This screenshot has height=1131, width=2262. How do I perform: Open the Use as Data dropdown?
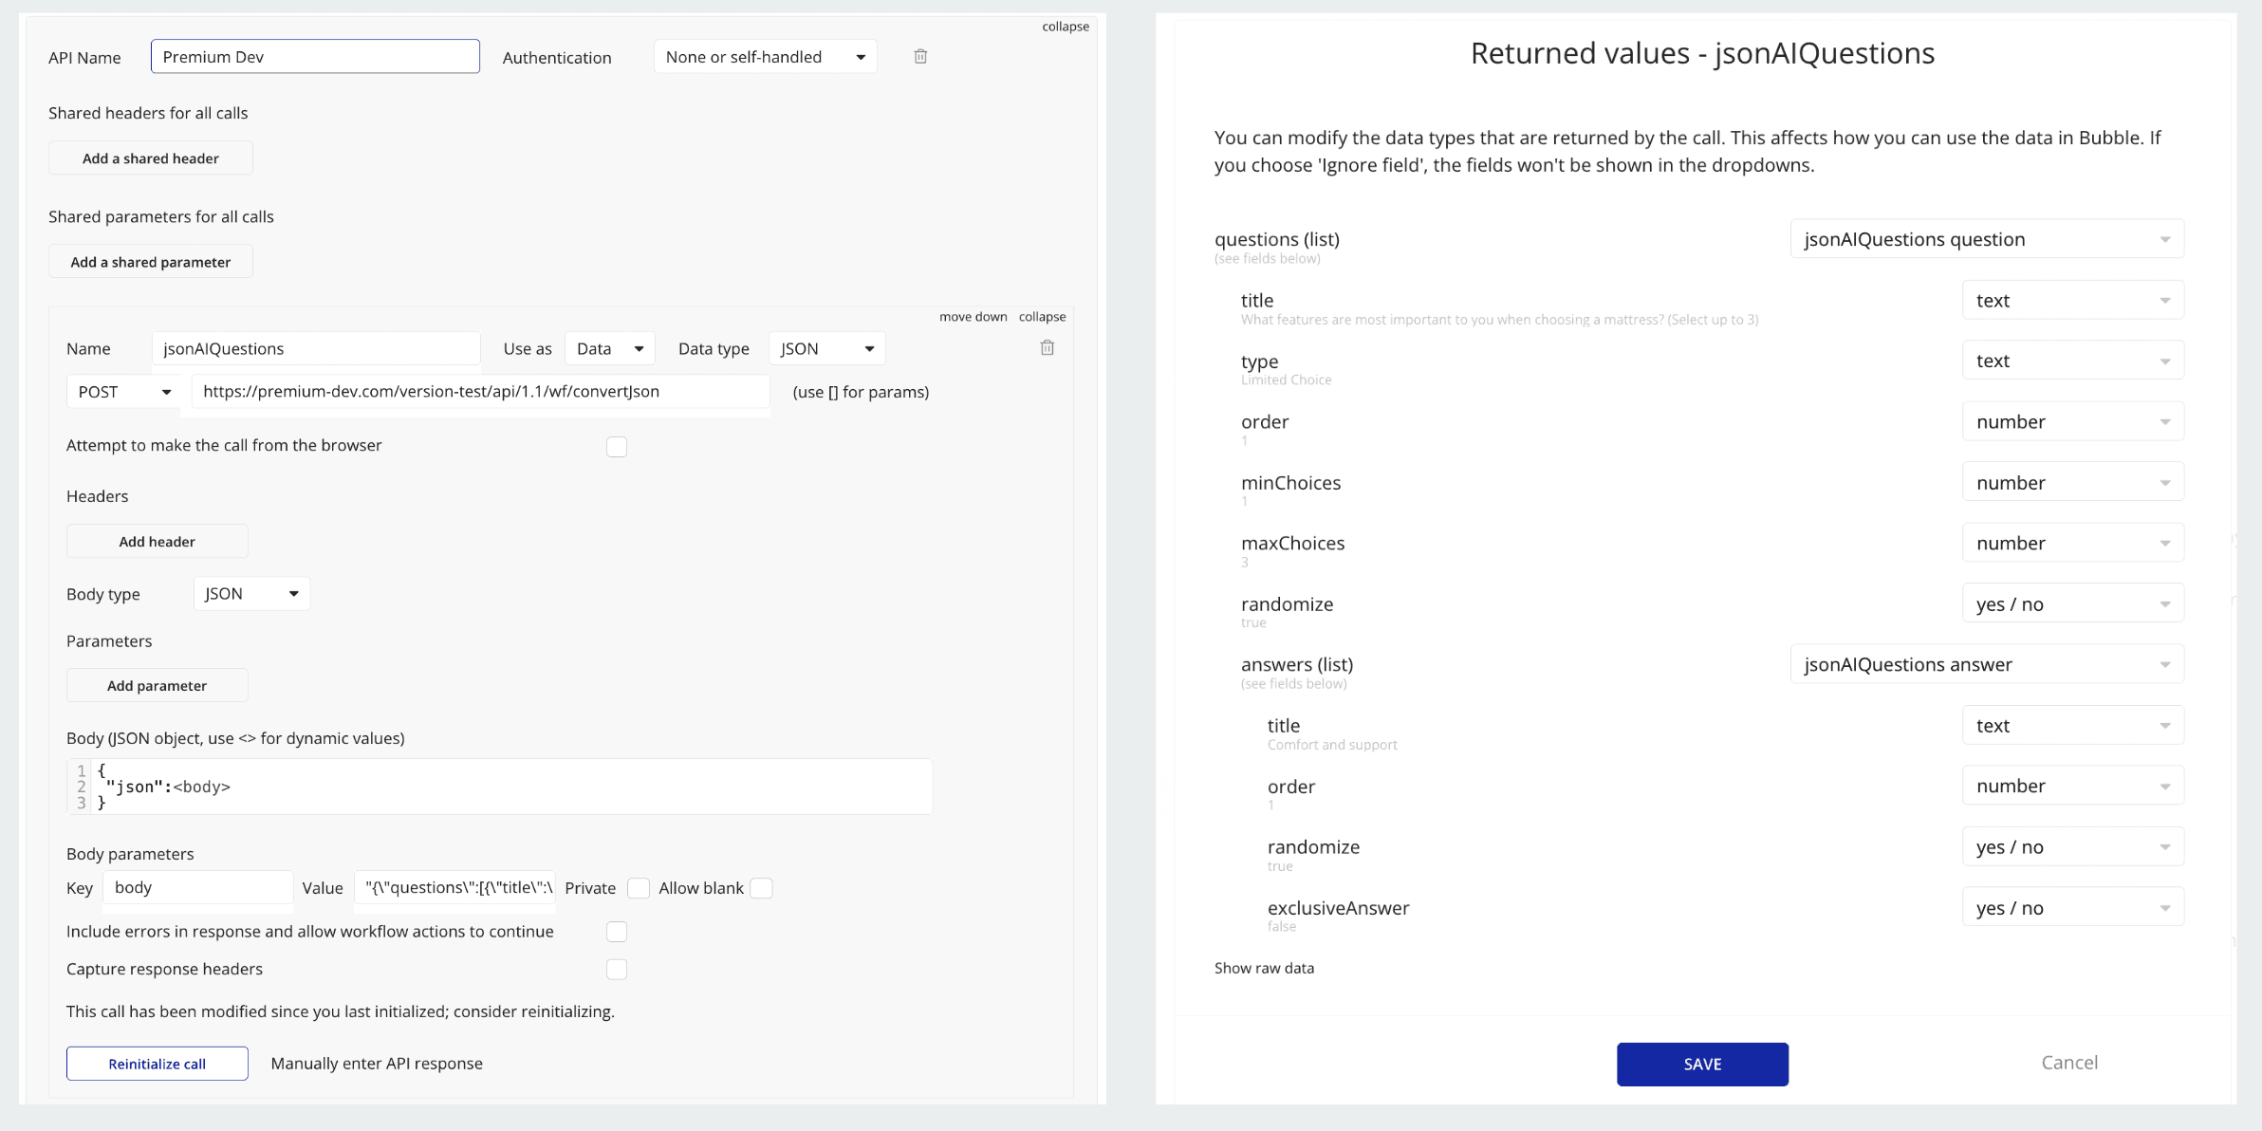tap(609, 348)
